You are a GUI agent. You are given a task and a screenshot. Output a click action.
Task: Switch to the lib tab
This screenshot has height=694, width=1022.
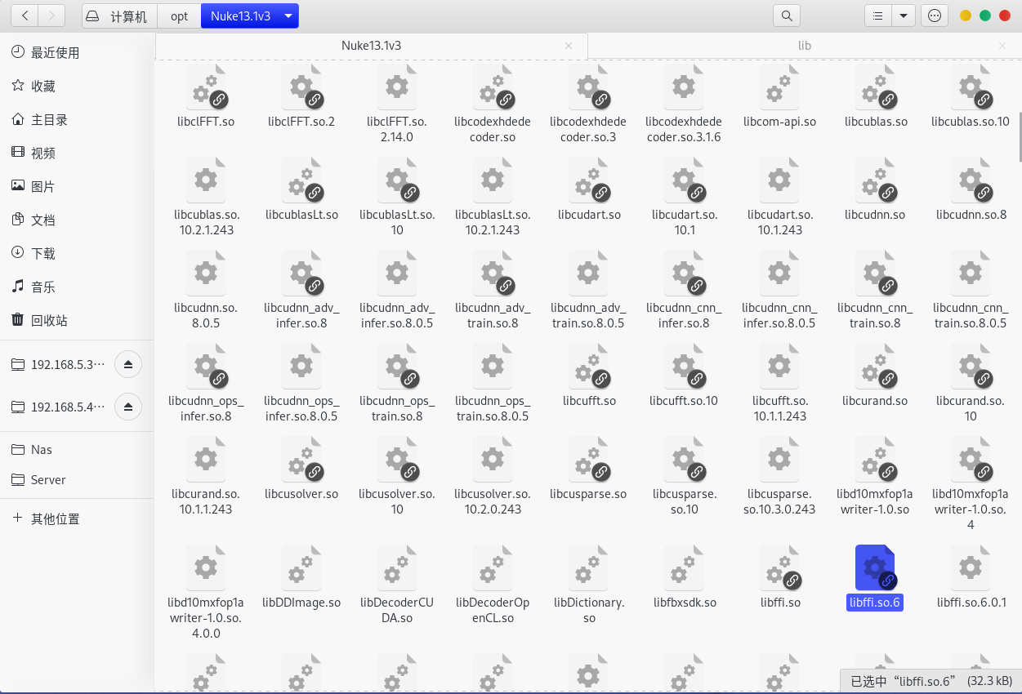804,46
